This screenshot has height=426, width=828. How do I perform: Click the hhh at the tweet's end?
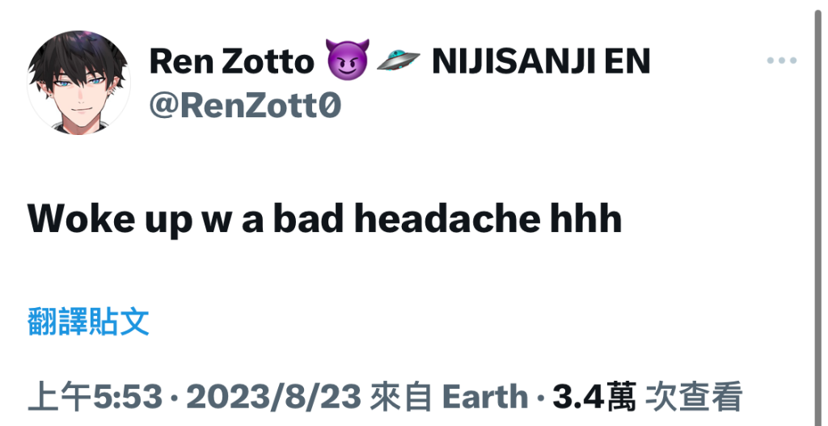pyautogui.click(x=585, y=218)
